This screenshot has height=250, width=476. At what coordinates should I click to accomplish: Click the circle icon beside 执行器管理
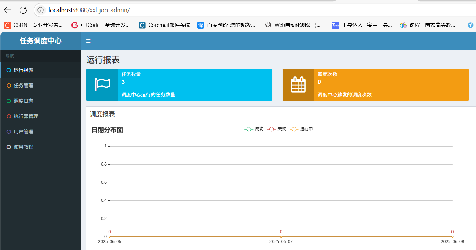tap(9, 116)
